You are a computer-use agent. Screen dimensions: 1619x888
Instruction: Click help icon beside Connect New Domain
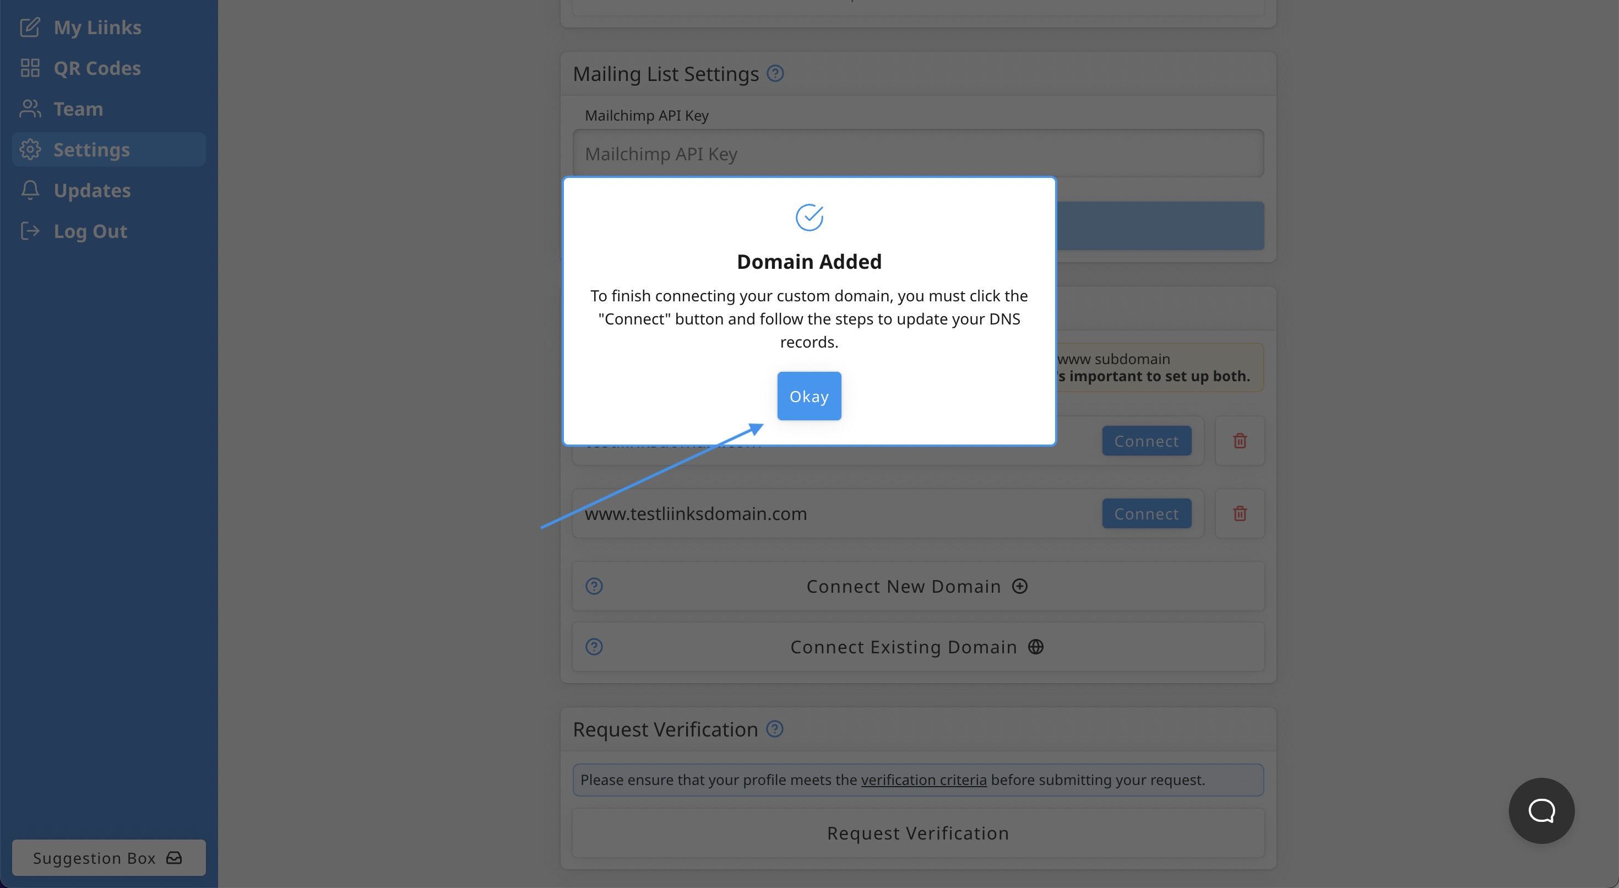pos(594,586)
